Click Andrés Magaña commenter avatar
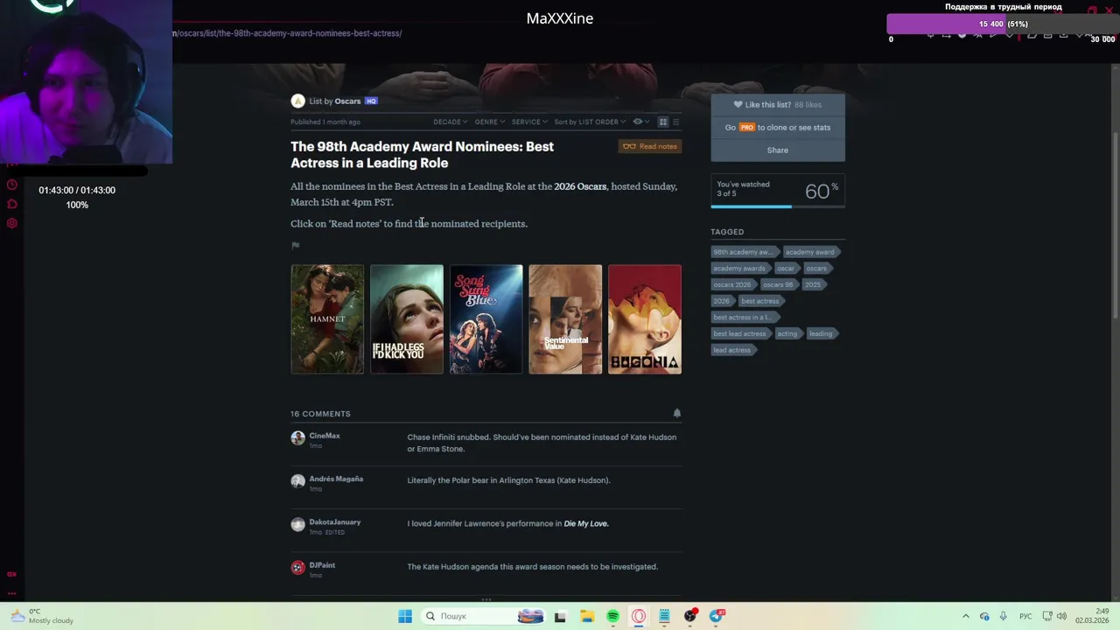This screenshot has height=630, width=1120. point(297,480)
